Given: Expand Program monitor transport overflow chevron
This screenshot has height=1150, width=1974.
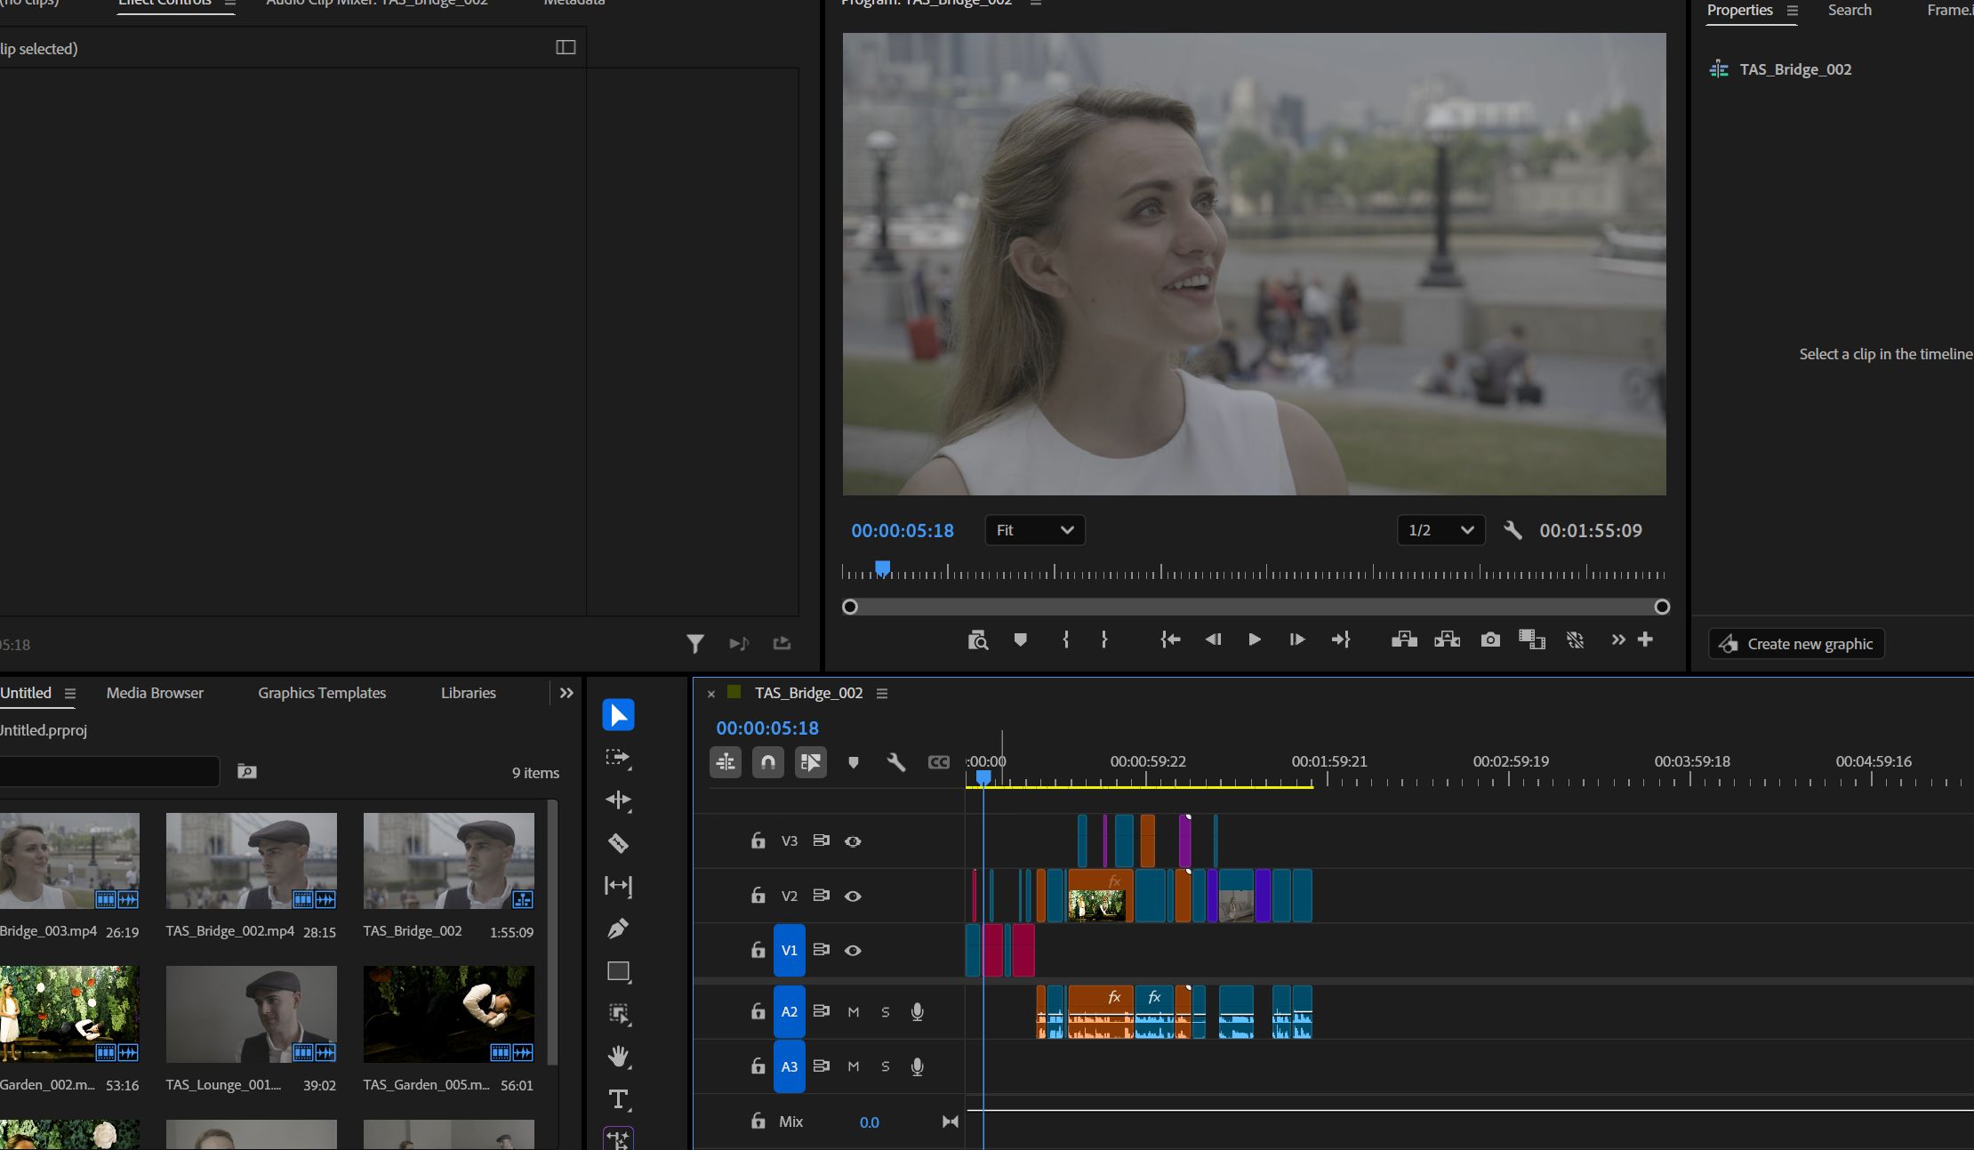Looking at the screenshot, I should coord(1617,639).
